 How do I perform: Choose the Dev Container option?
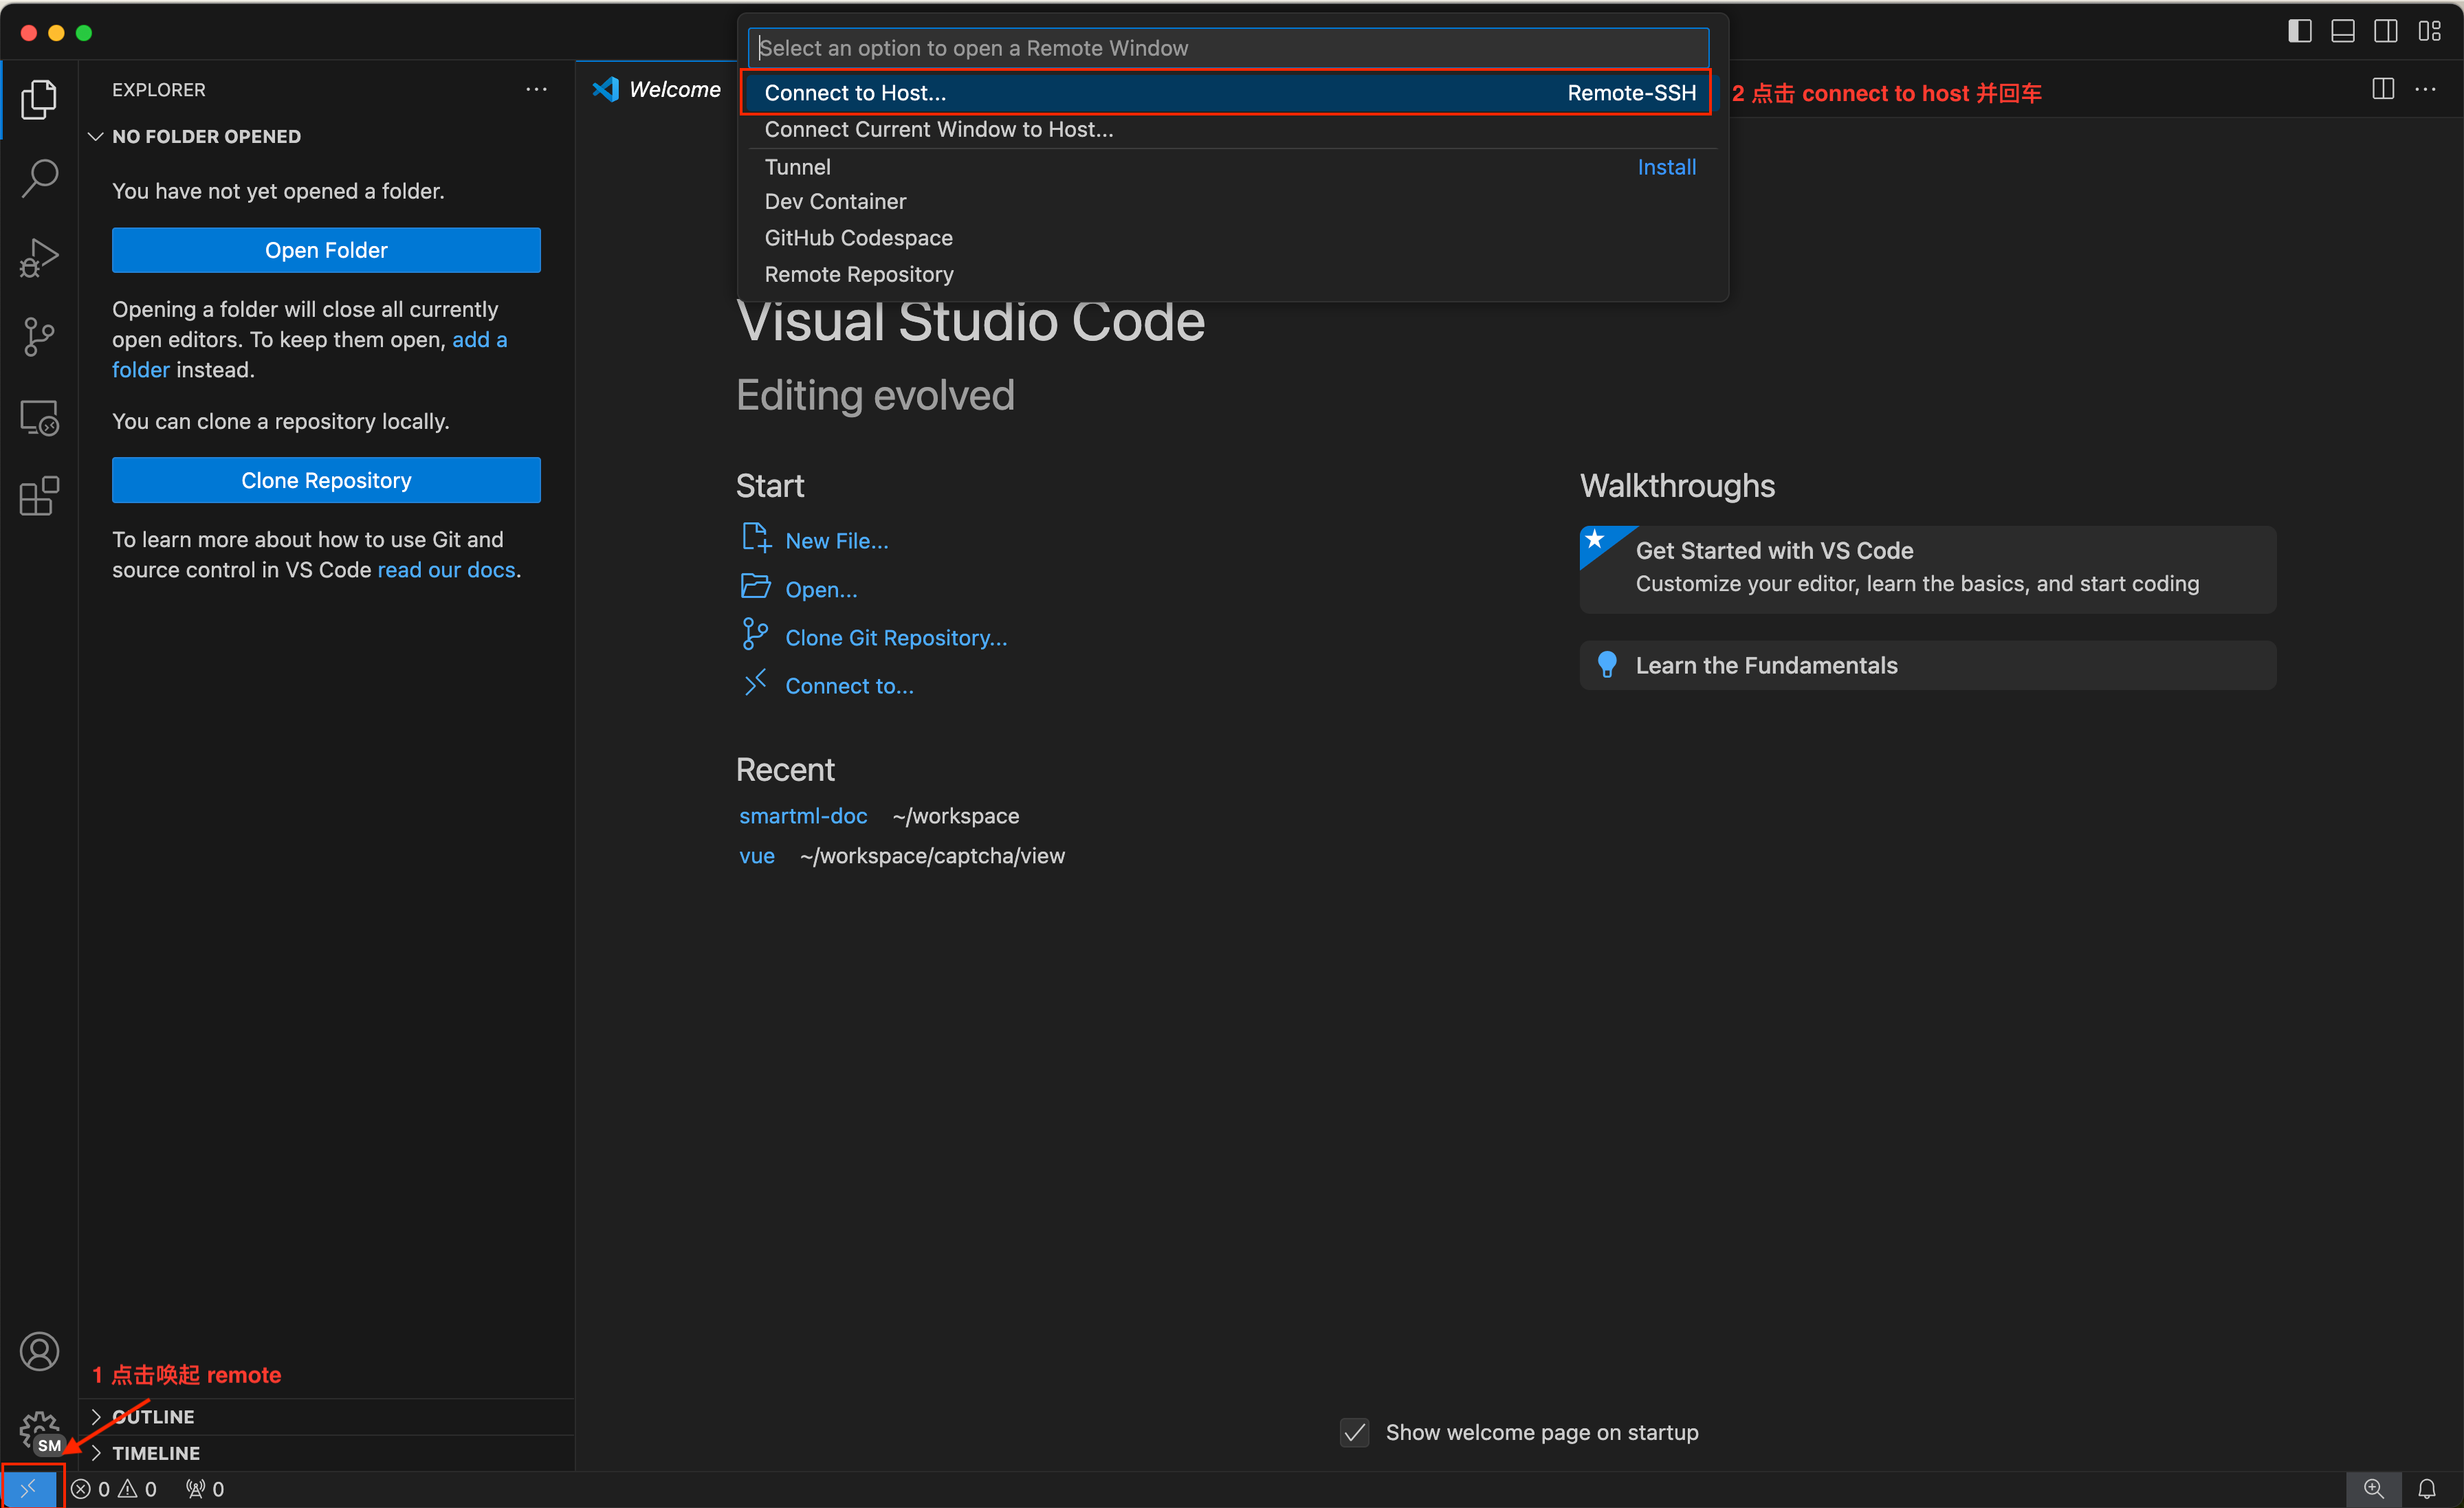click(x=1232, y=202)
